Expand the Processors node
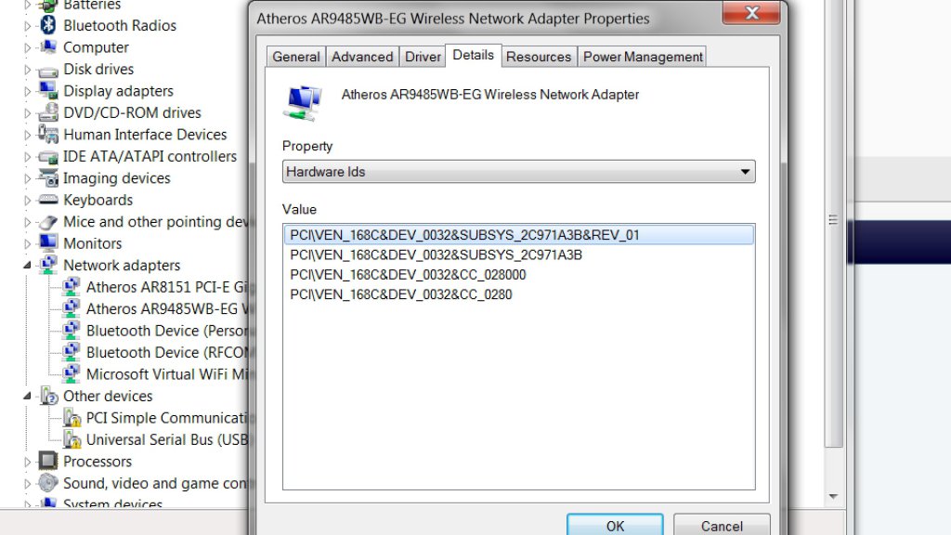Viewport: 951px width, 535px height. 27,462
